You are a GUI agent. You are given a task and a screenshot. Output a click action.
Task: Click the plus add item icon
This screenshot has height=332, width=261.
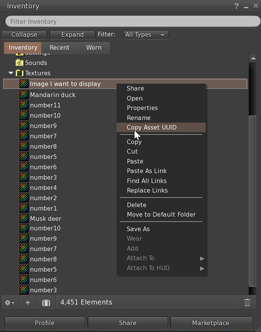28,303
